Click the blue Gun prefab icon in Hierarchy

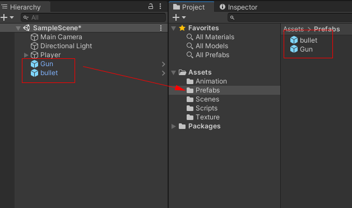pyautogui.click(x=34, y=64)
